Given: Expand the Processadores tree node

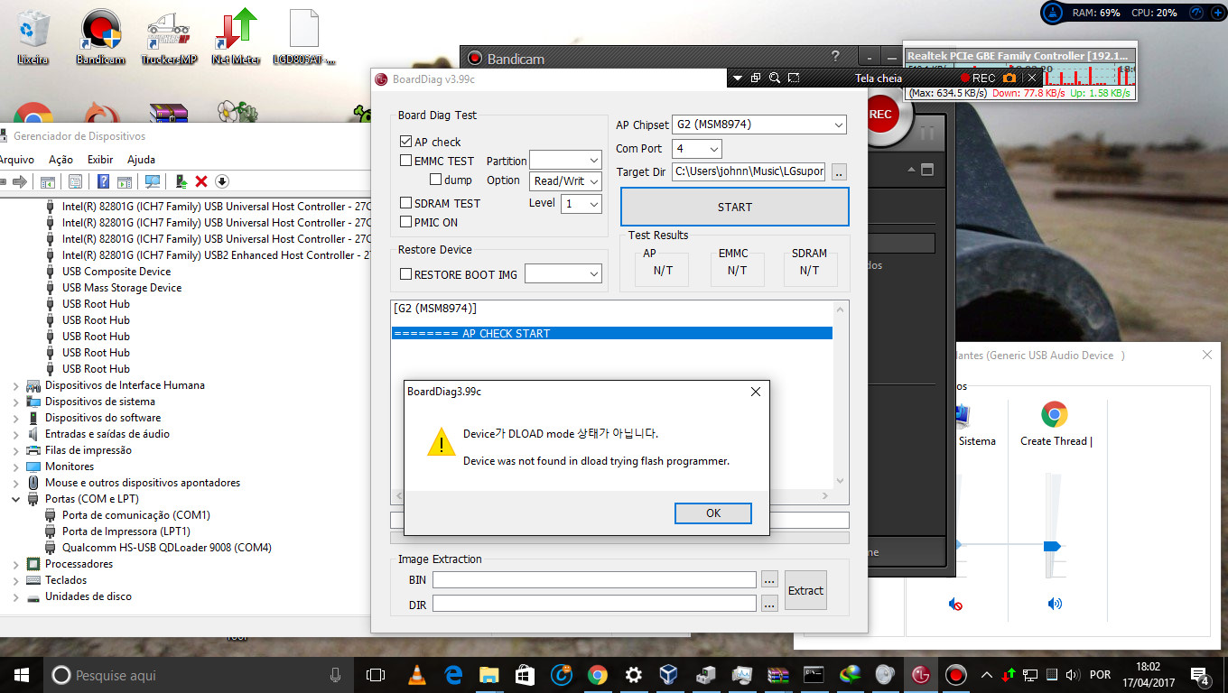Looking at the screenshot, I should coord(15,564).
